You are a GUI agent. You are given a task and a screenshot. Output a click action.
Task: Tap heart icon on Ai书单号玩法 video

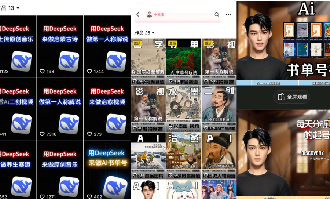click(x=170, y=81)
